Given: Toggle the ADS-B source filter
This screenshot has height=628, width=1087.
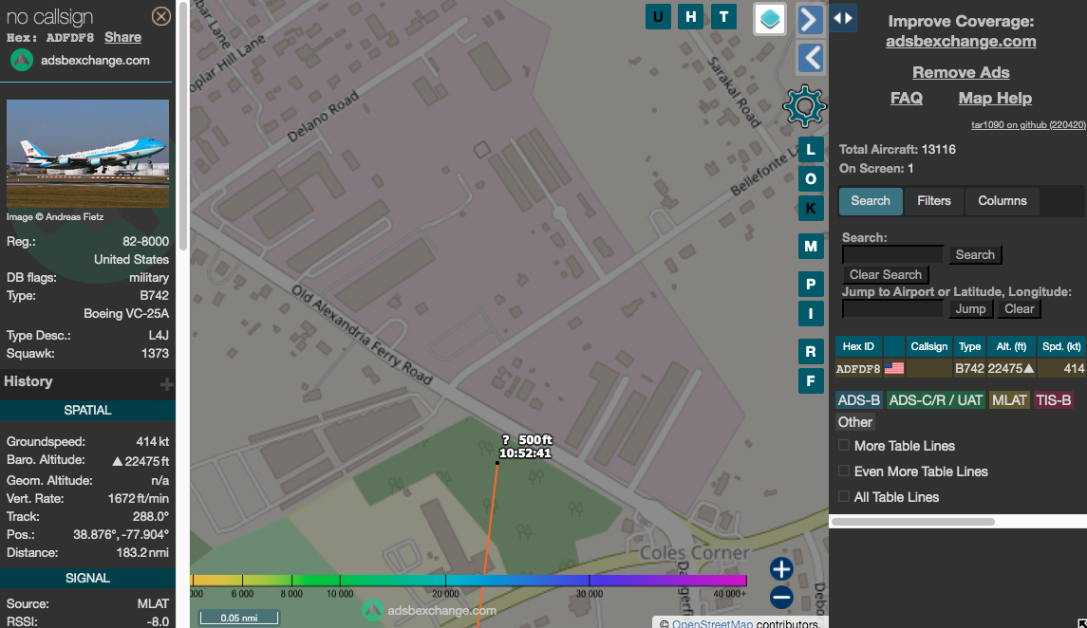Looking at the screenshot, I should 859,400.
